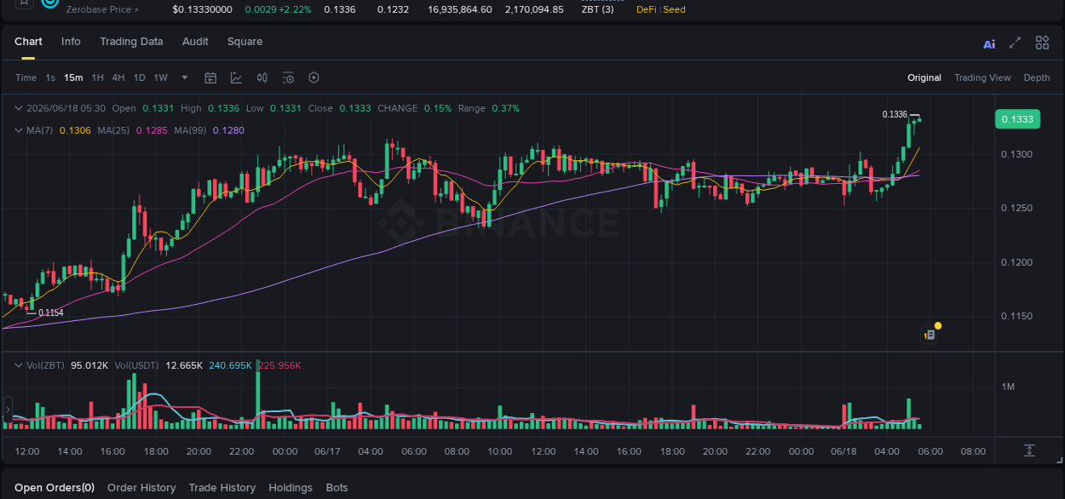This screenshot has height=499, width=1065.
Task: Click the Vol(USDT) label
Action: tap(137, 365)
